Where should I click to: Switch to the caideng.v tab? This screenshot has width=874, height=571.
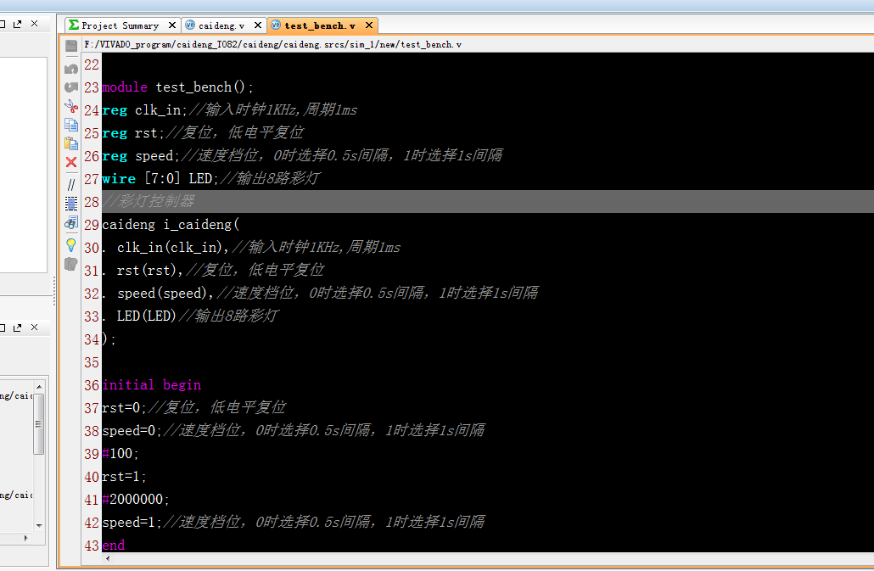(x=221, y=25)
